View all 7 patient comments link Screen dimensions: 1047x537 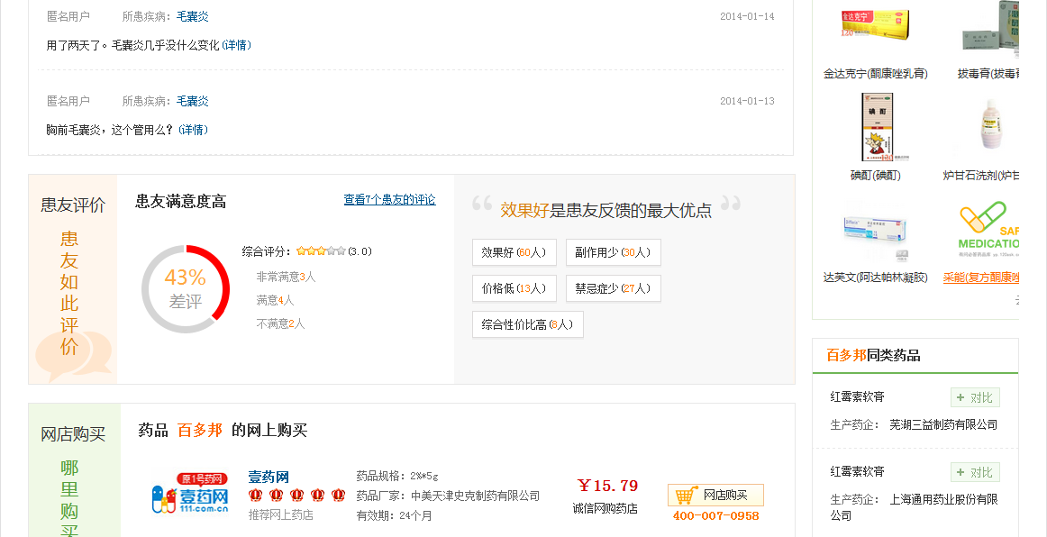tap(390, 199)
